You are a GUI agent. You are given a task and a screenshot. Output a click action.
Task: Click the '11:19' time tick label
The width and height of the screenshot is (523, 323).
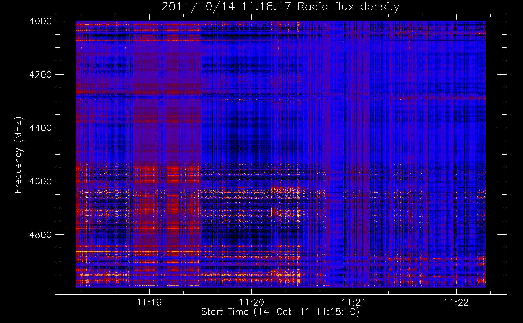[149, 303]
